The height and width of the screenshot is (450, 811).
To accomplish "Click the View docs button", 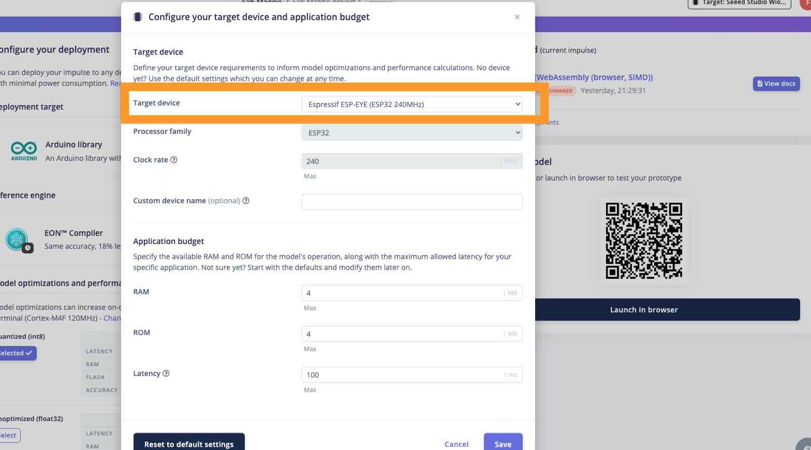I will 776,84.
